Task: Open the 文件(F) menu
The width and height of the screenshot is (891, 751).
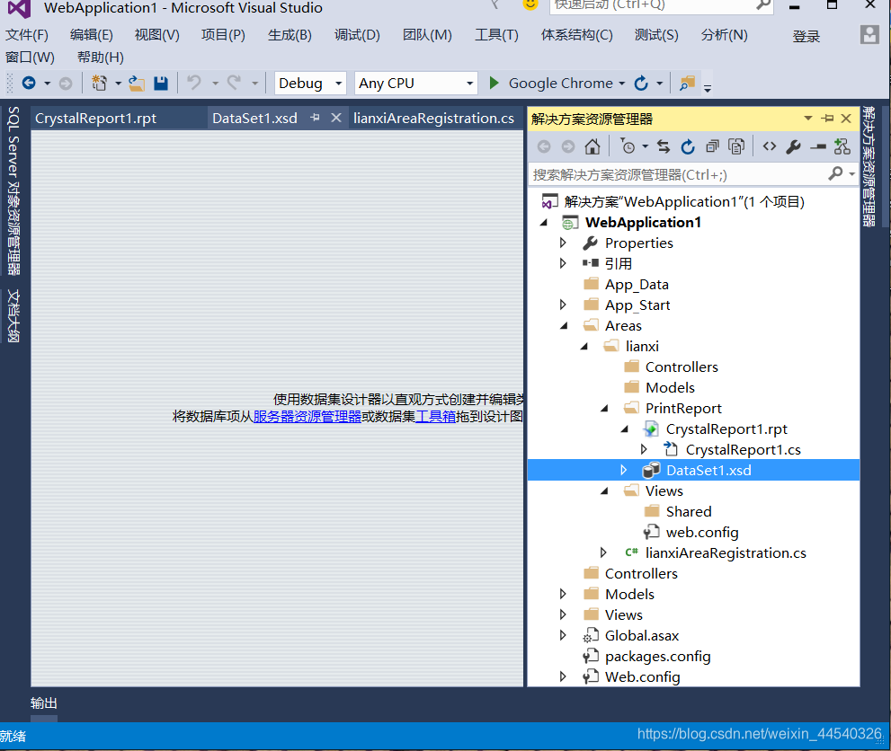Action: (27, 35)
